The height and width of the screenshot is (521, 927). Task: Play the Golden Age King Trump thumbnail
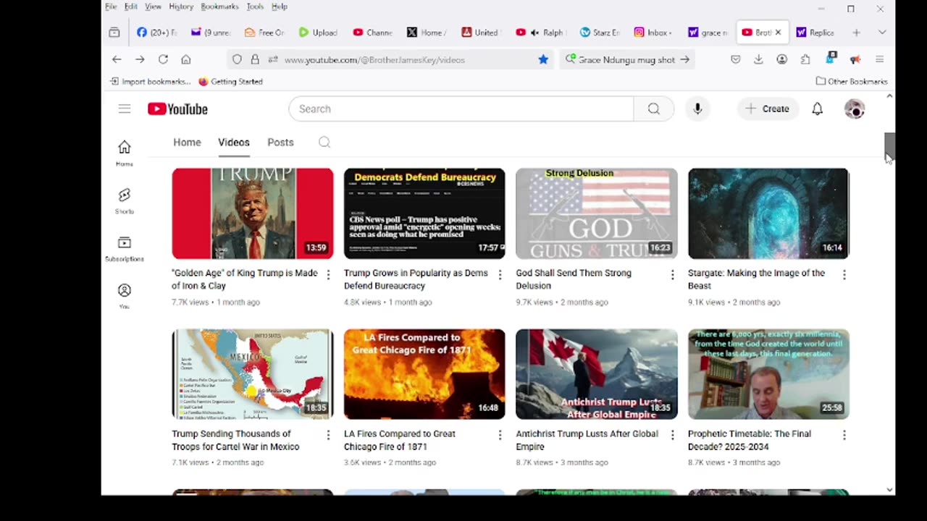[253, 213]
